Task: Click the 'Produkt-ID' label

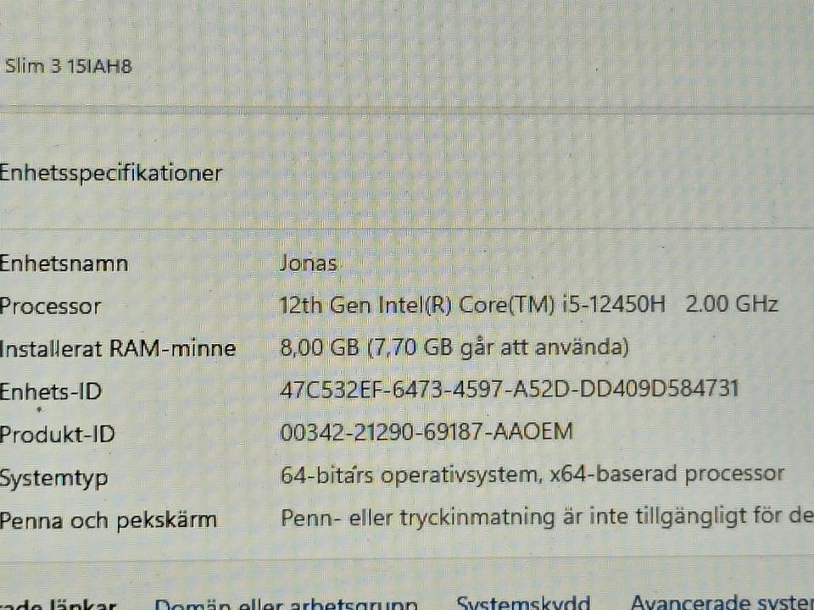Action: pos(57,434)
